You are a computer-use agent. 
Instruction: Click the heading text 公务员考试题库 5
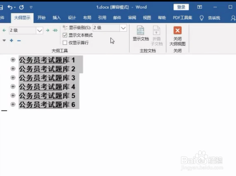point(47,96)
